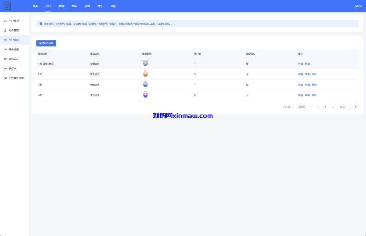
Task: Click the 新增用户等级 button
Action: pyautogui.click(x=46, y=43)
